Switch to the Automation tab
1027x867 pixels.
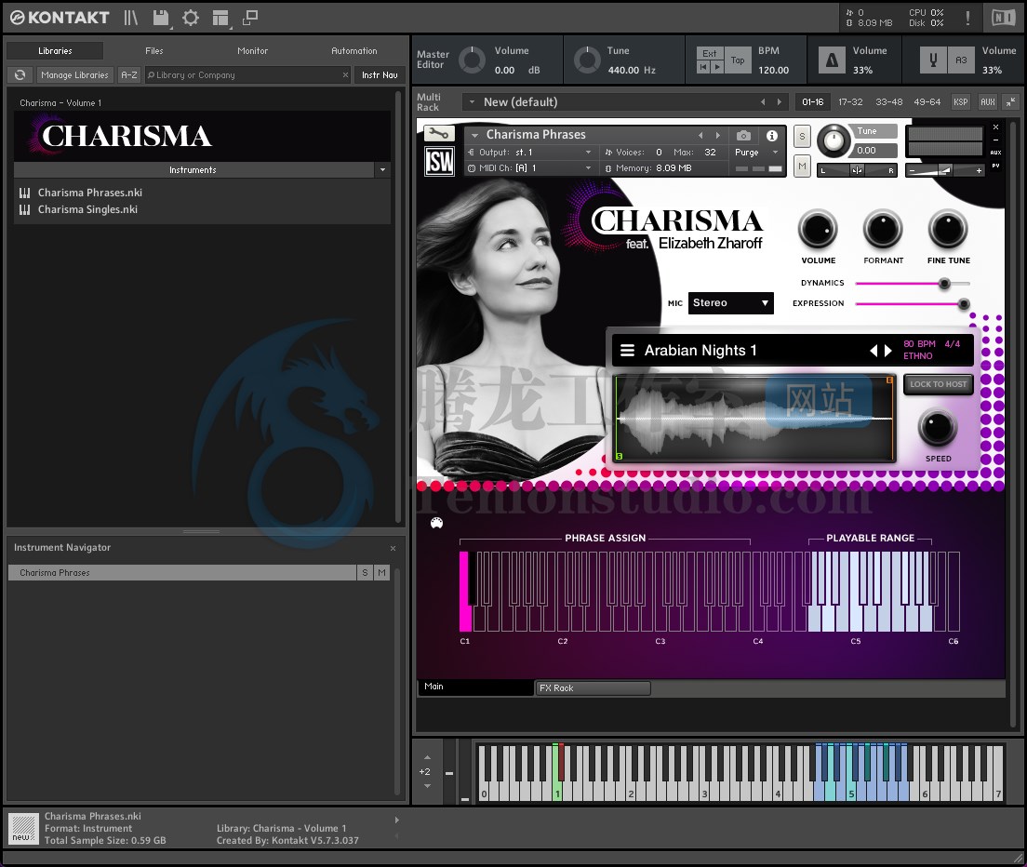point(353,50)
